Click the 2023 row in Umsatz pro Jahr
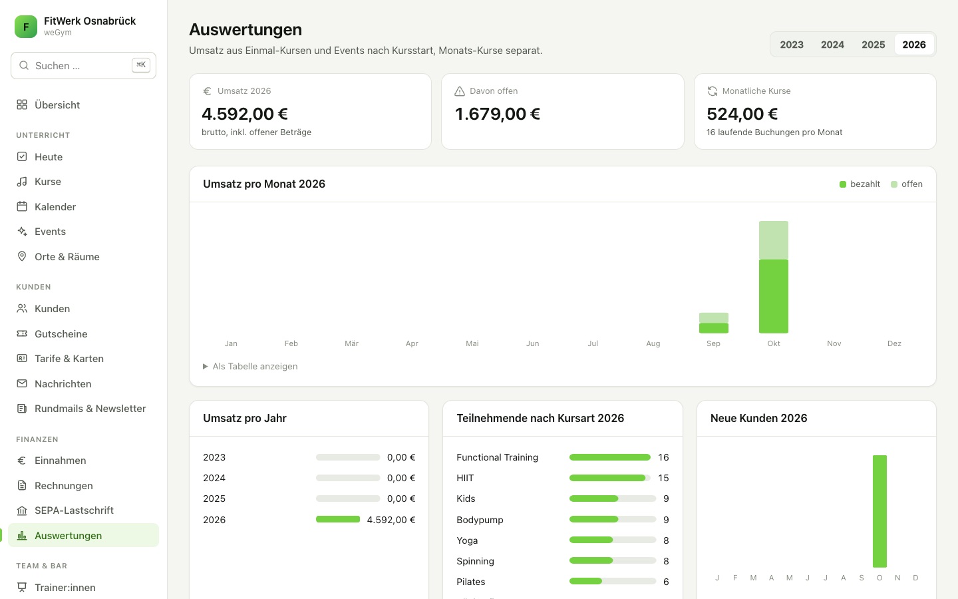Screen dimensions: 958x599 (309, 457)
